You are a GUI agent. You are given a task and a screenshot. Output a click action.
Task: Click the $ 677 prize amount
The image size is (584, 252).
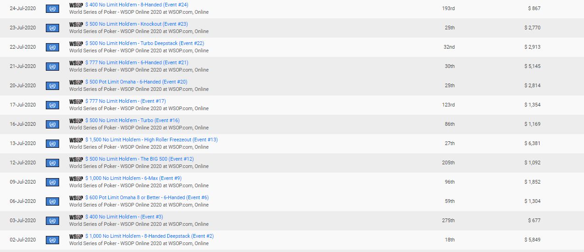[x=534, y=220]
